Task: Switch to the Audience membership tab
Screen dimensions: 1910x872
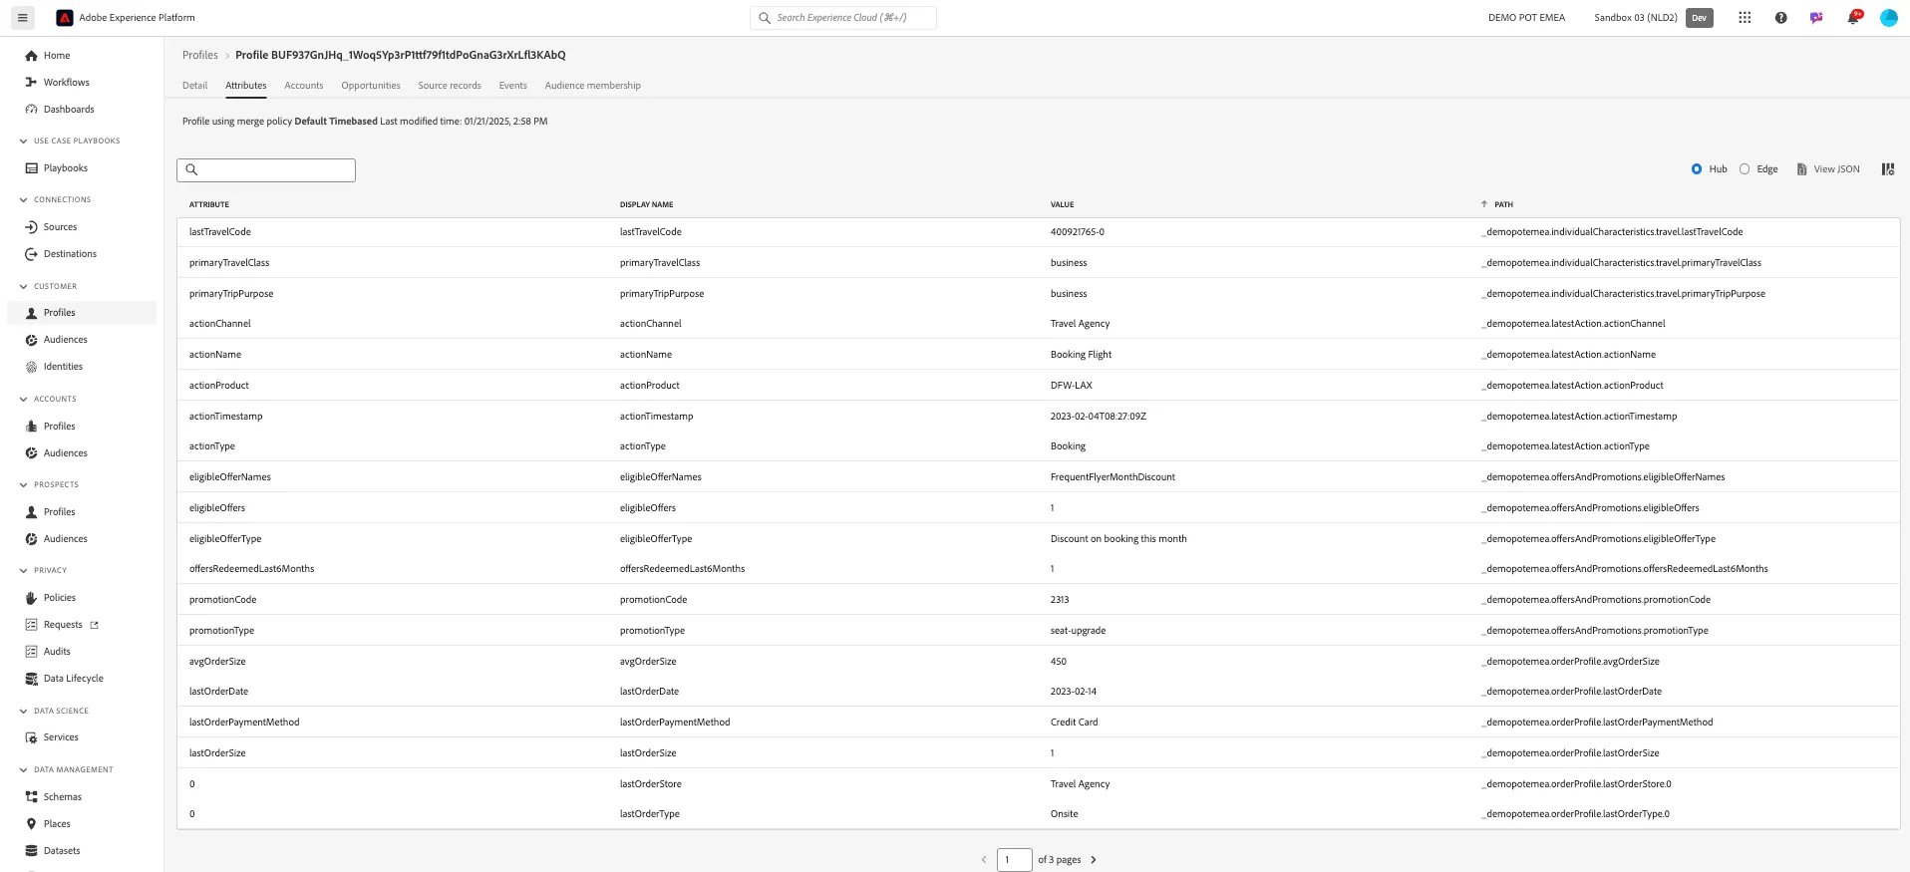Action: [593, 86]
